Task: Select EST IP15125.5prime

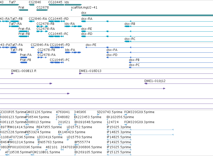Action: tap(119, 152)
